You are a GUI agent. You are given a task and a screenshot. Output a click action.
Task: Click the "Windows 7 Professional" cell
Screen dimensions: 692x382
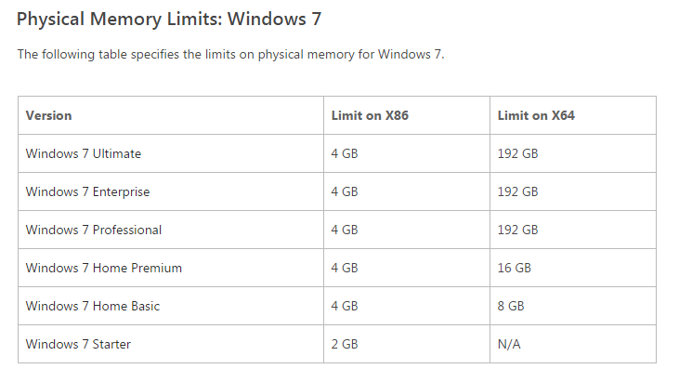coord(94,230)
